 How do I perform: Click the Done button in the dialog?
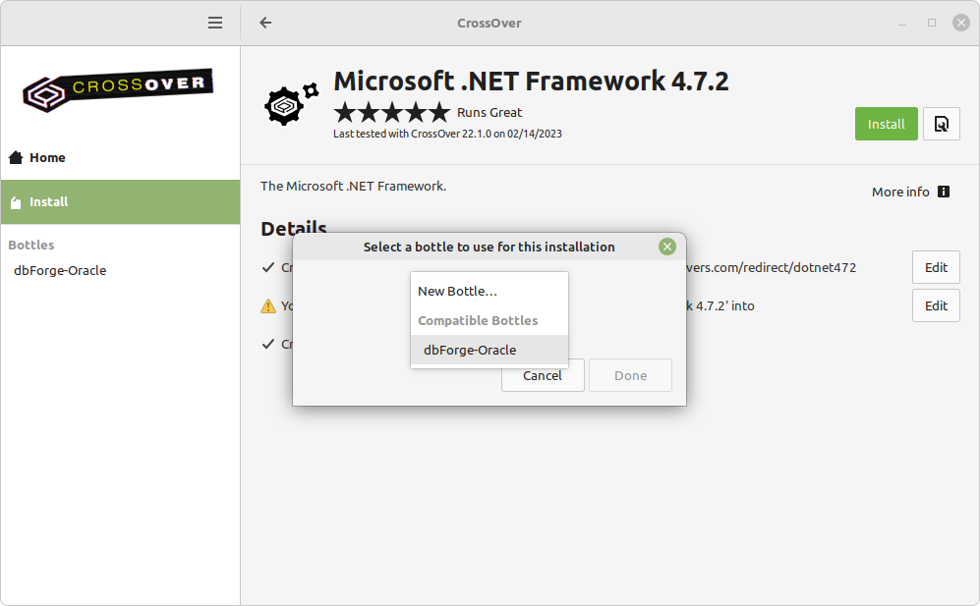tap(631, 375)
